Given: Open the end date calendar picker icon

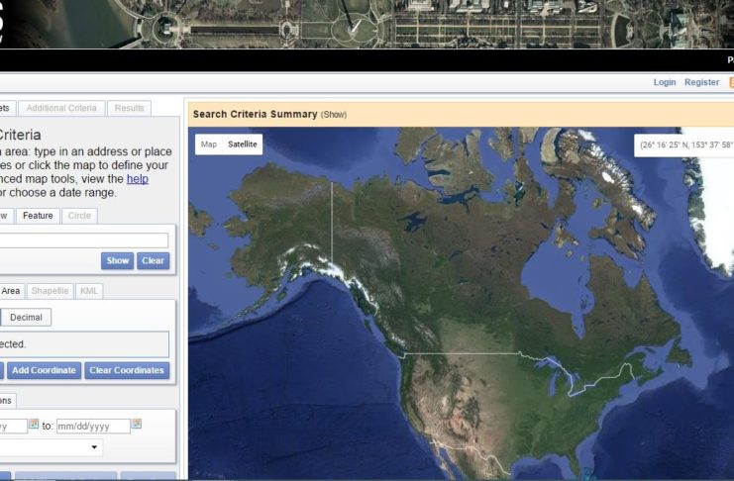Looking at the screenshot, I should tap(137, 425).
